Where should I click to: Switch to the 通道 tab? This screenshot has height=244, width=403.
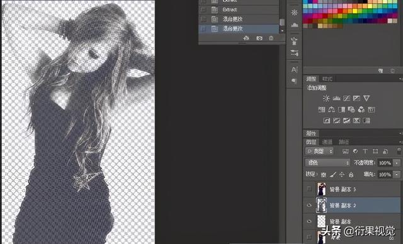(x=327, y=142)
